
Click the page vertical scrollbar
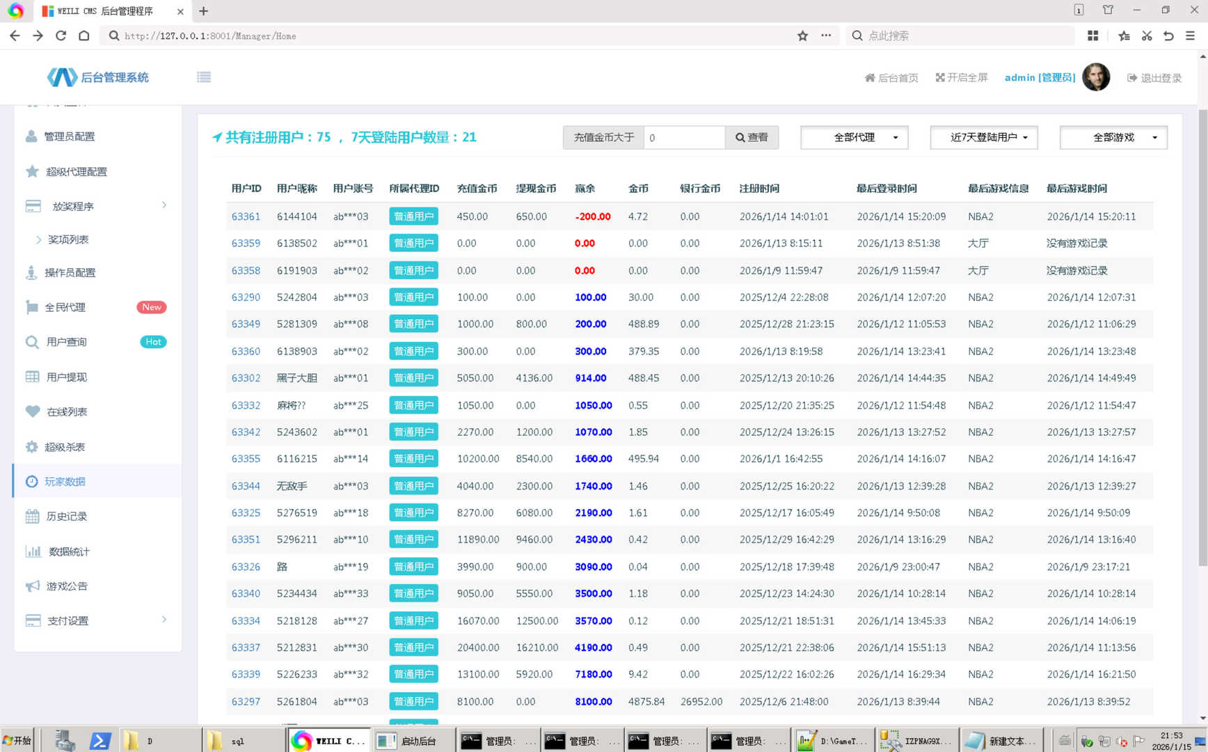(x=1202, y=334)
